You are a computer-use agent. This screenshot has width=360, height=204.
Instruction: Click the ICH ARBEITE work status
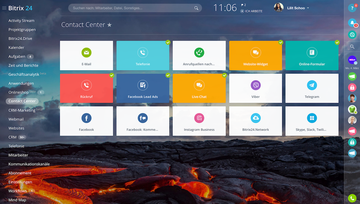tap(251, 11)
